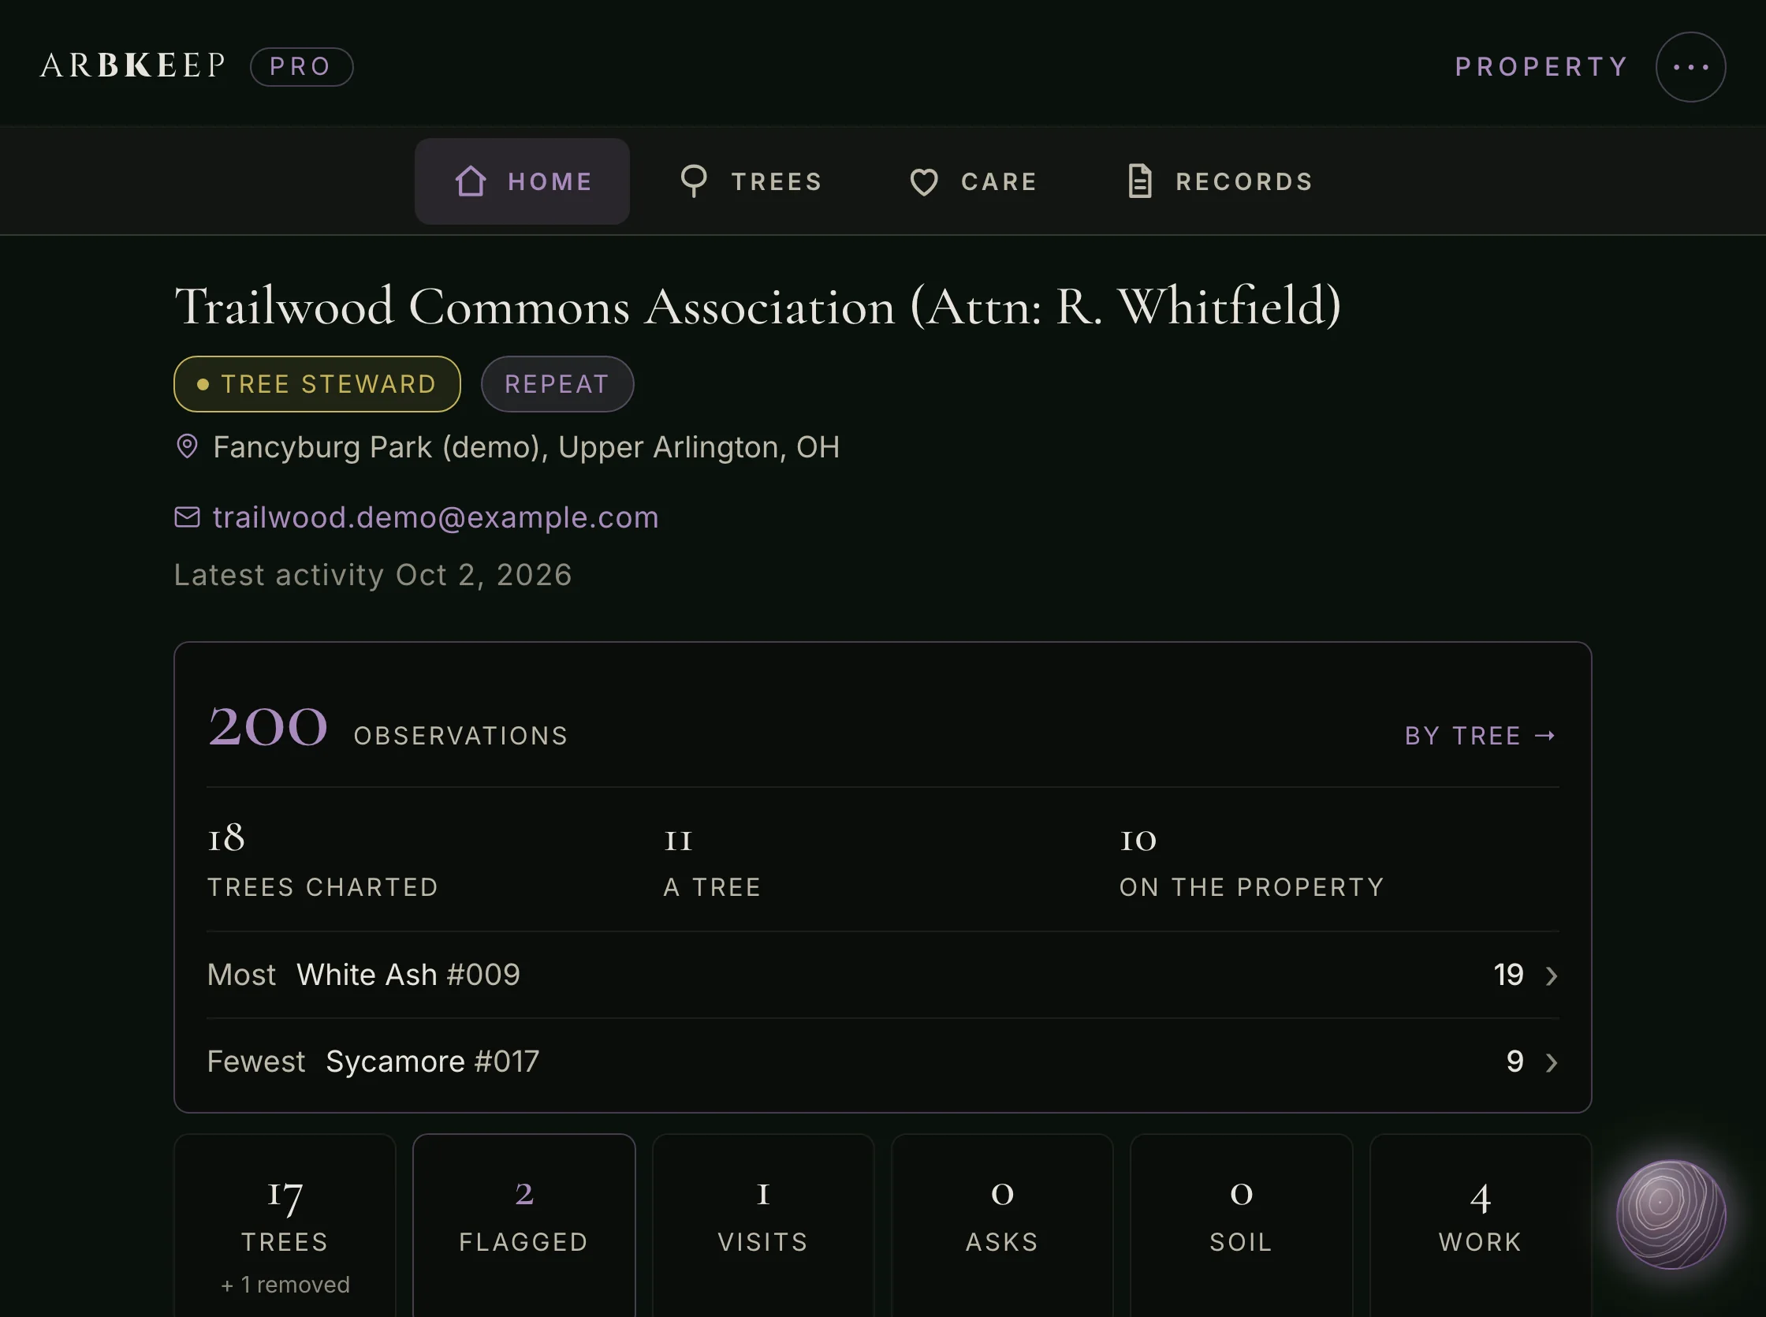Click Fancyburg Park (demo) address text
The width and height of the screenshot is (1766, 1317).
pos(526,447)
